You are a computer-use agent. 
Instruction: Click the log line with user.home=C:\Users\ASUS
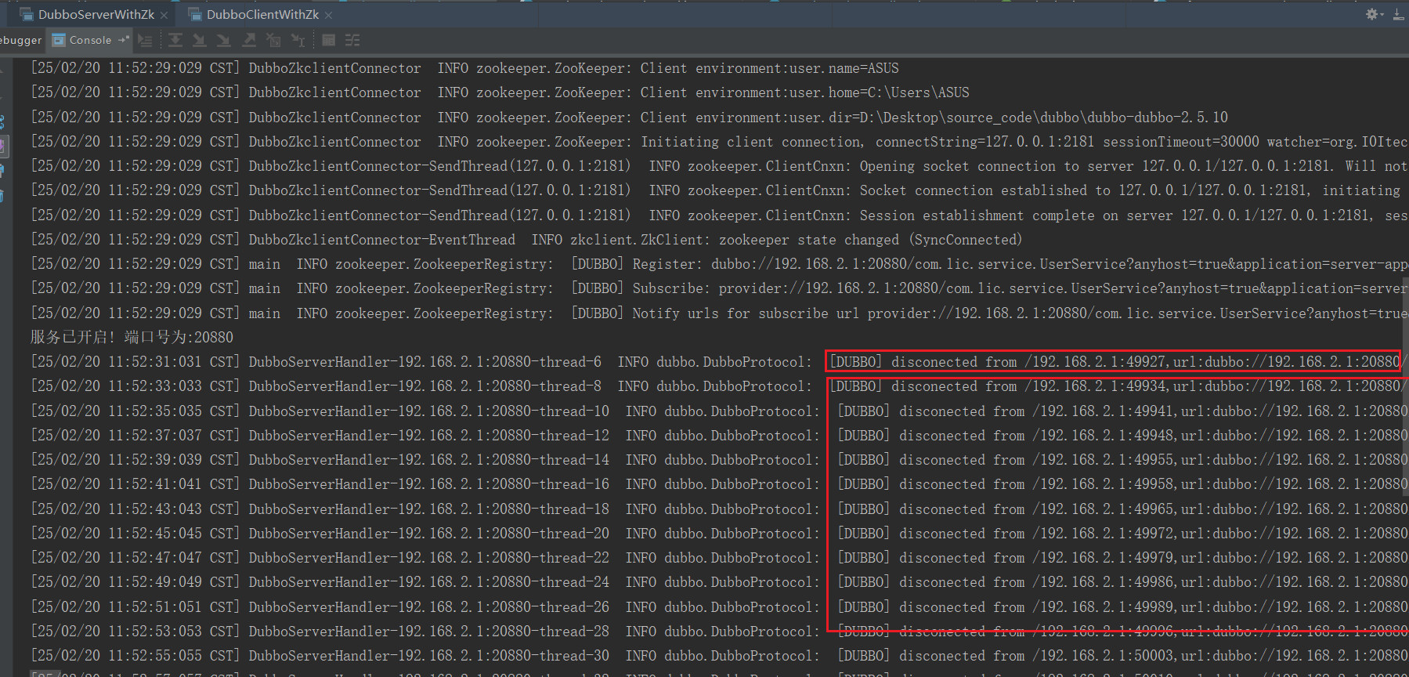pyautogui.click(x=500, y=92)
